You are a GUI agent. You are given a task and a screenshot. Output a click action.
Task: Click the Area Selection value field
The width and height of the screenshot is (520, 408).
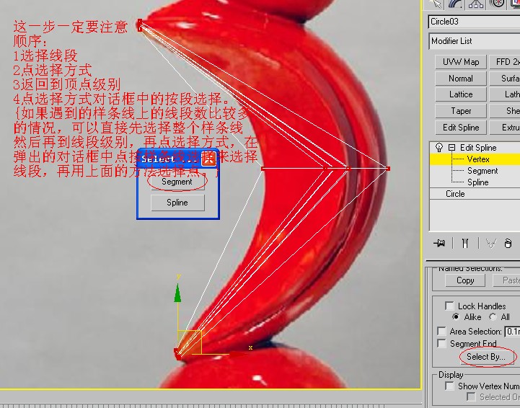(x=512, y=332)
